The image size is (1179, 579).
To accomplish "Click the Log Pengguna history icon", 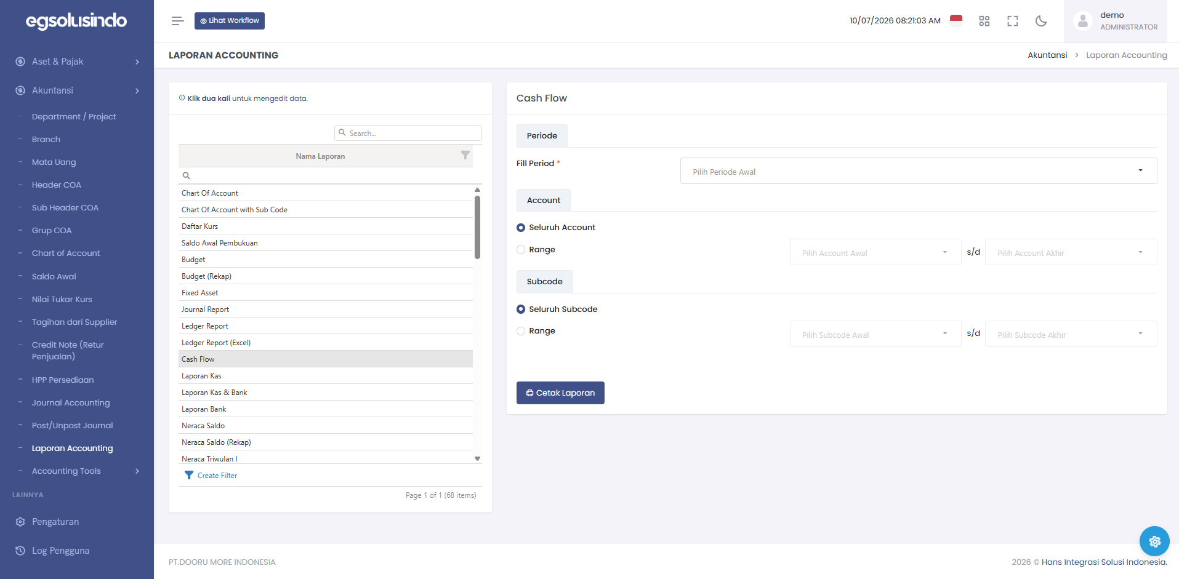I will [x=20, y=551].
